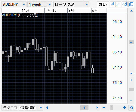Open the chart indicator overlay icon
This screenshot has height=112, width=136.
coord(125,5)
